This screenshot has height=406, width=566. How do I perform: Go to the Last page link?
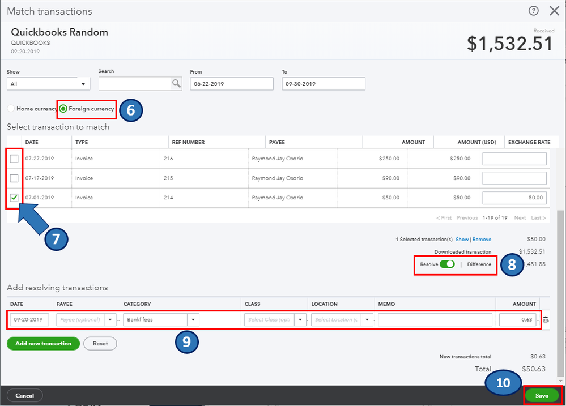(538, 217)
